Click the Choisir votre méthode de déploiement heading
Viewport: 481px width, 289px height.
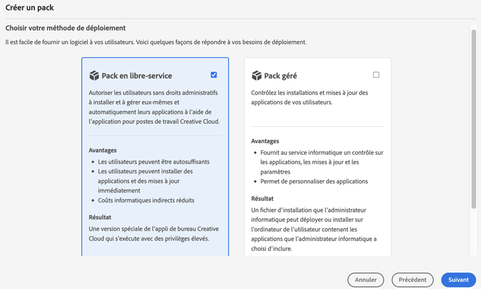(65, 28)
